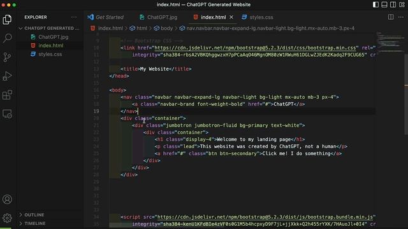Click line number 19 in the gutter

coord(96,111)
